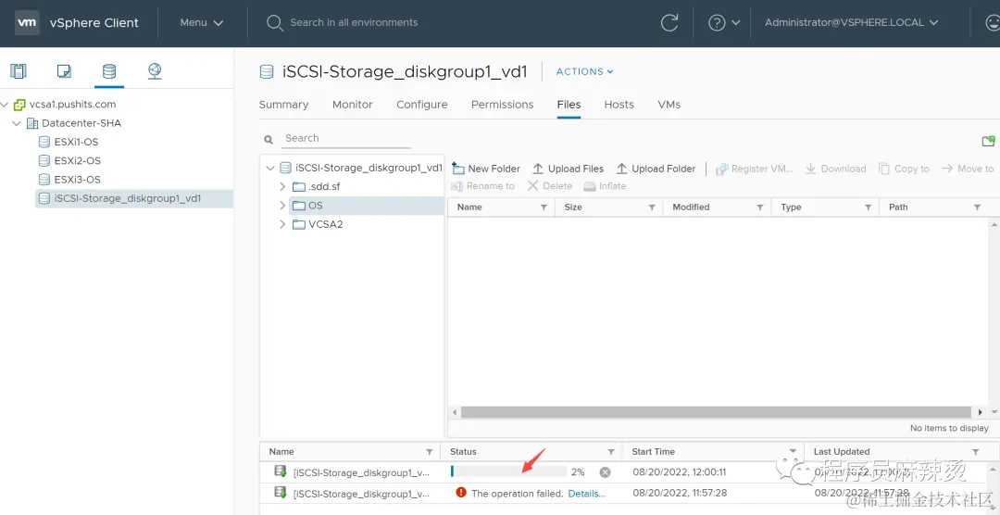Expand the OS folder
This screenshot has width=1000, height=515.
[282, 206]
